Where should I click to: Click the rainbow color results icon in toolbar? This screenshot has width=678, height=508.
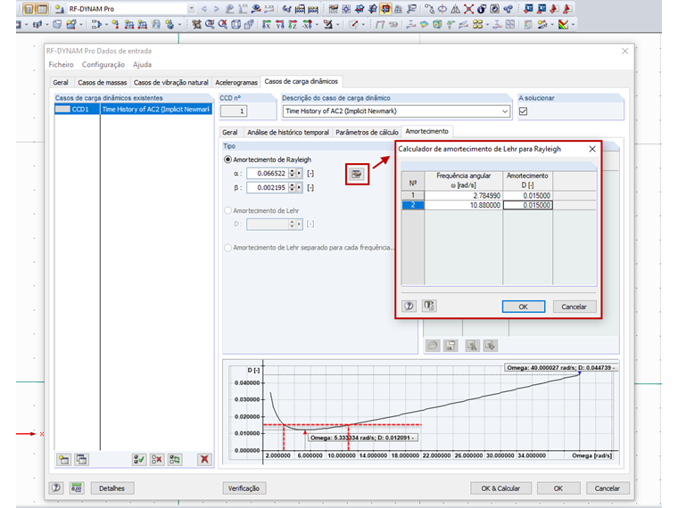pyautogui.click(x=563, y=25)
